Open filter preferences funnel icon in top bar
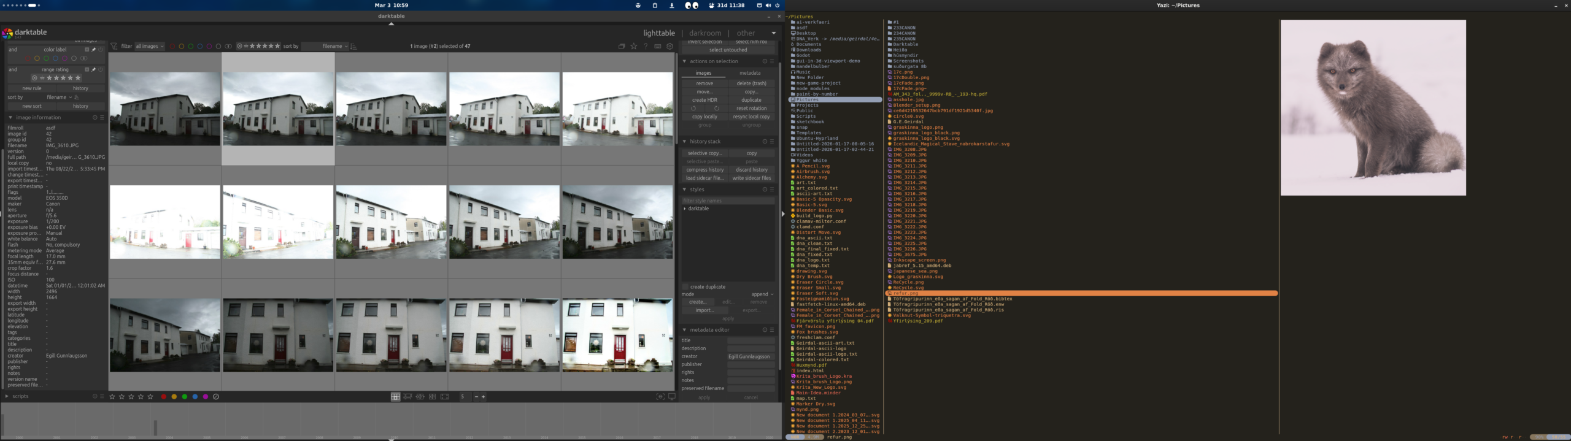This screenshot has width=1571, height=441. (114, 46)
